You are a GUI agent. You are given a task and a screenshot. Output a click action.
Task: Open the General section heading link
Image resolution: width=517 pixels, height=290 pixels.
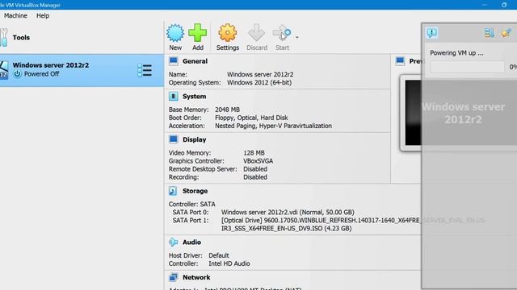pos(195,61)
